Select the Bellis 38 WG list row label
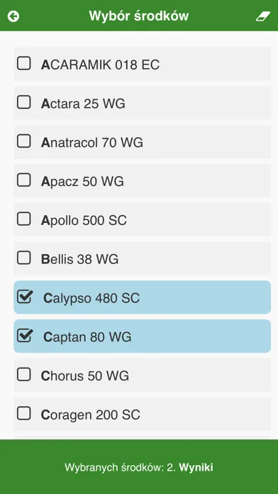The height and width of the screenshot is (494, 278). click(79, 259)
